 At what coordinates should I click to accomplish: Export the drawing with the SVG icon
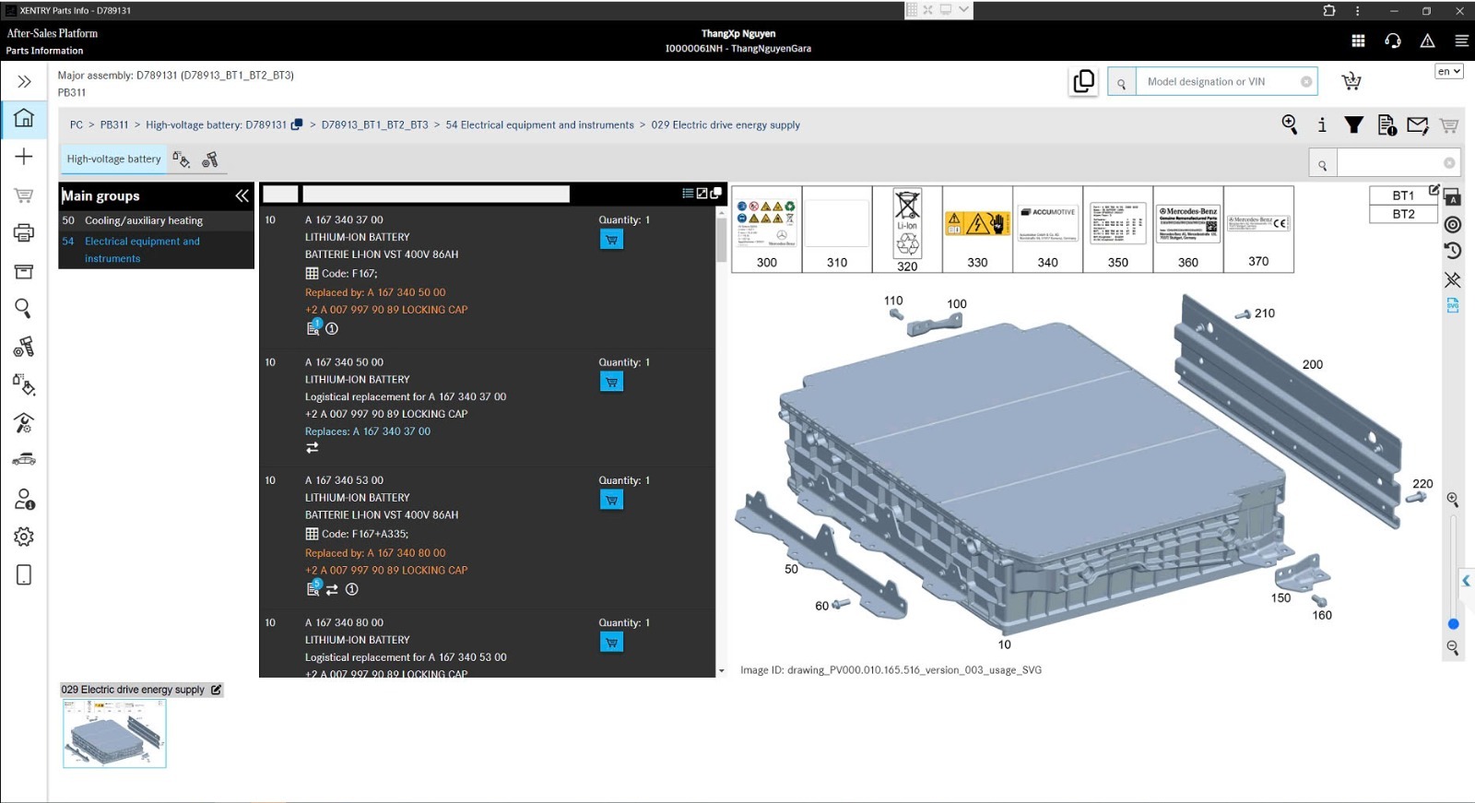1453,305
